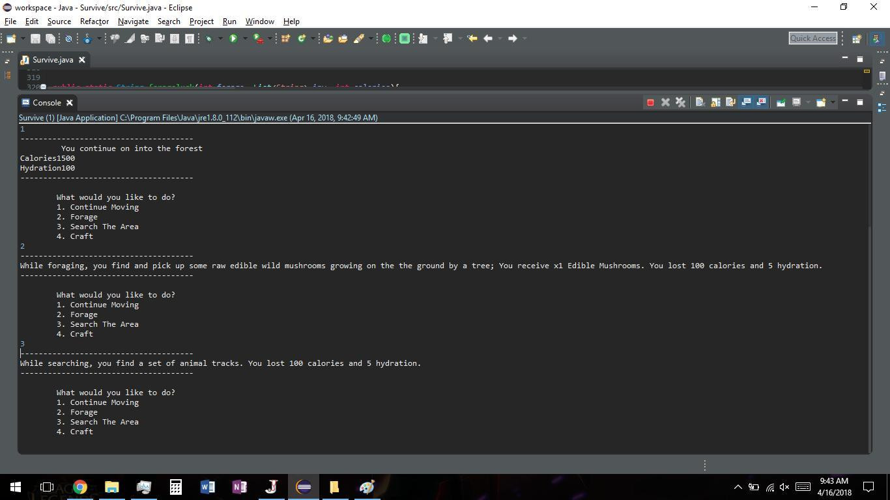
Task: Toggle Show Console on standard output change
Action: tap(746, 102)
